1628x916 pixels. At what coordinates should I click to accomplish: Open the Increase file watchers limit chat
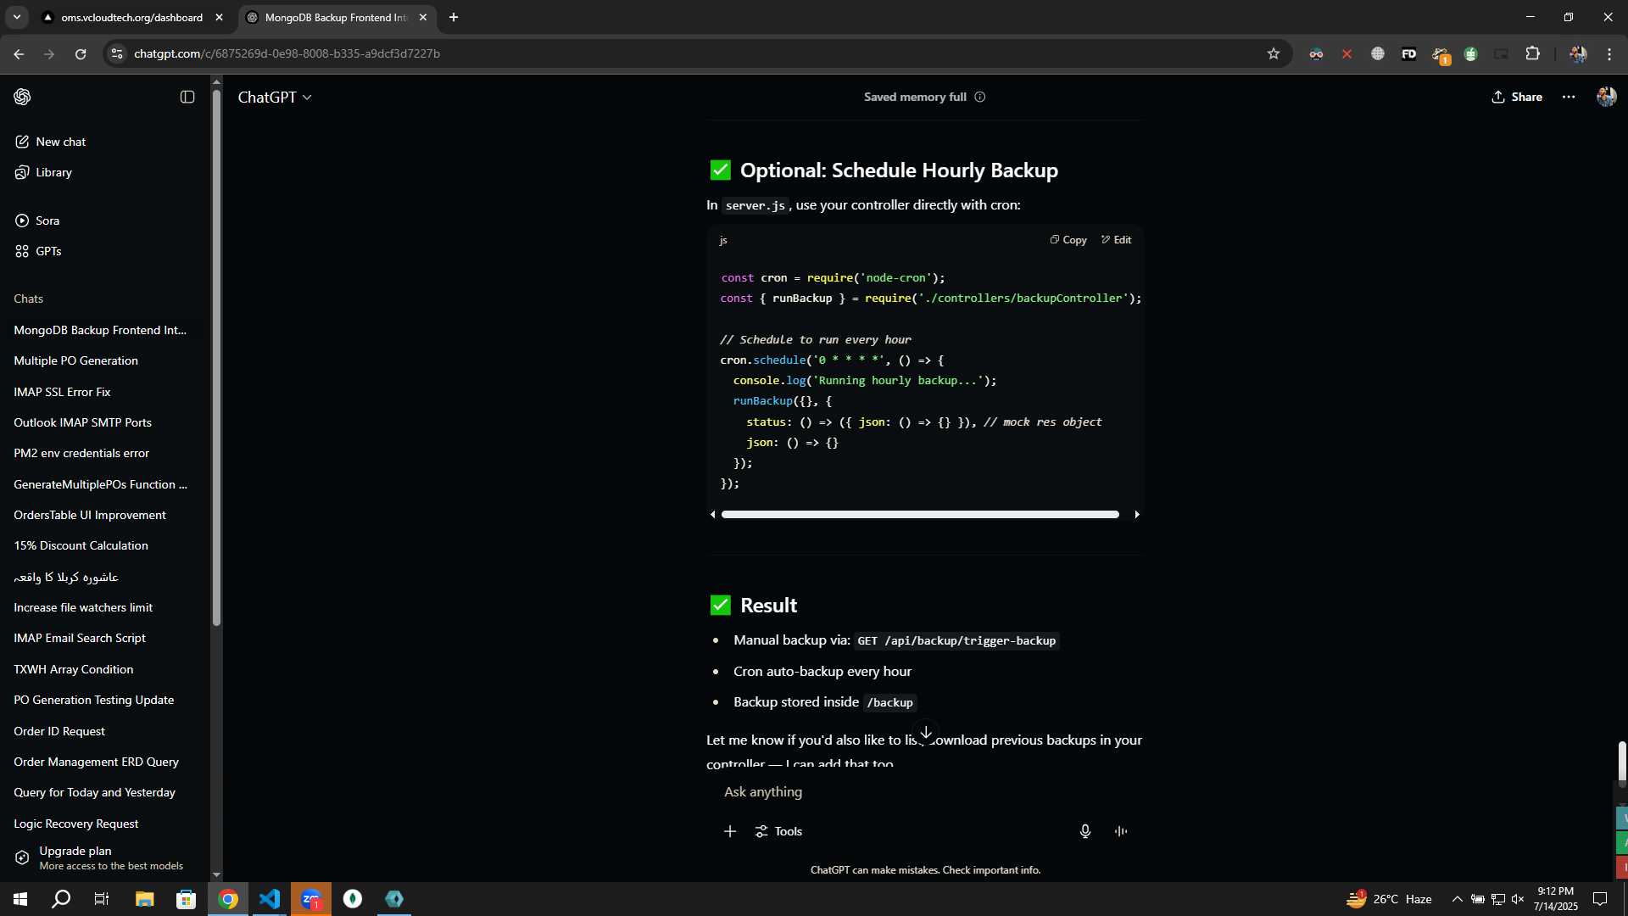click(83, 607)
